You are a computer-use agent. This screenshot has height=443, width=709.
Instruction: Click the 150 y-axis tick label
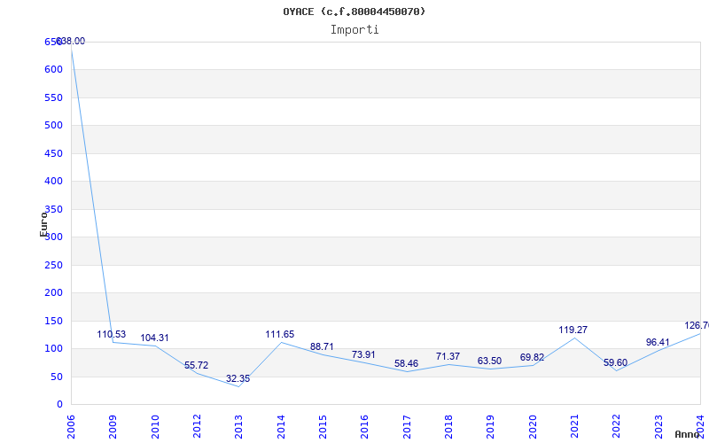[53, 321]
